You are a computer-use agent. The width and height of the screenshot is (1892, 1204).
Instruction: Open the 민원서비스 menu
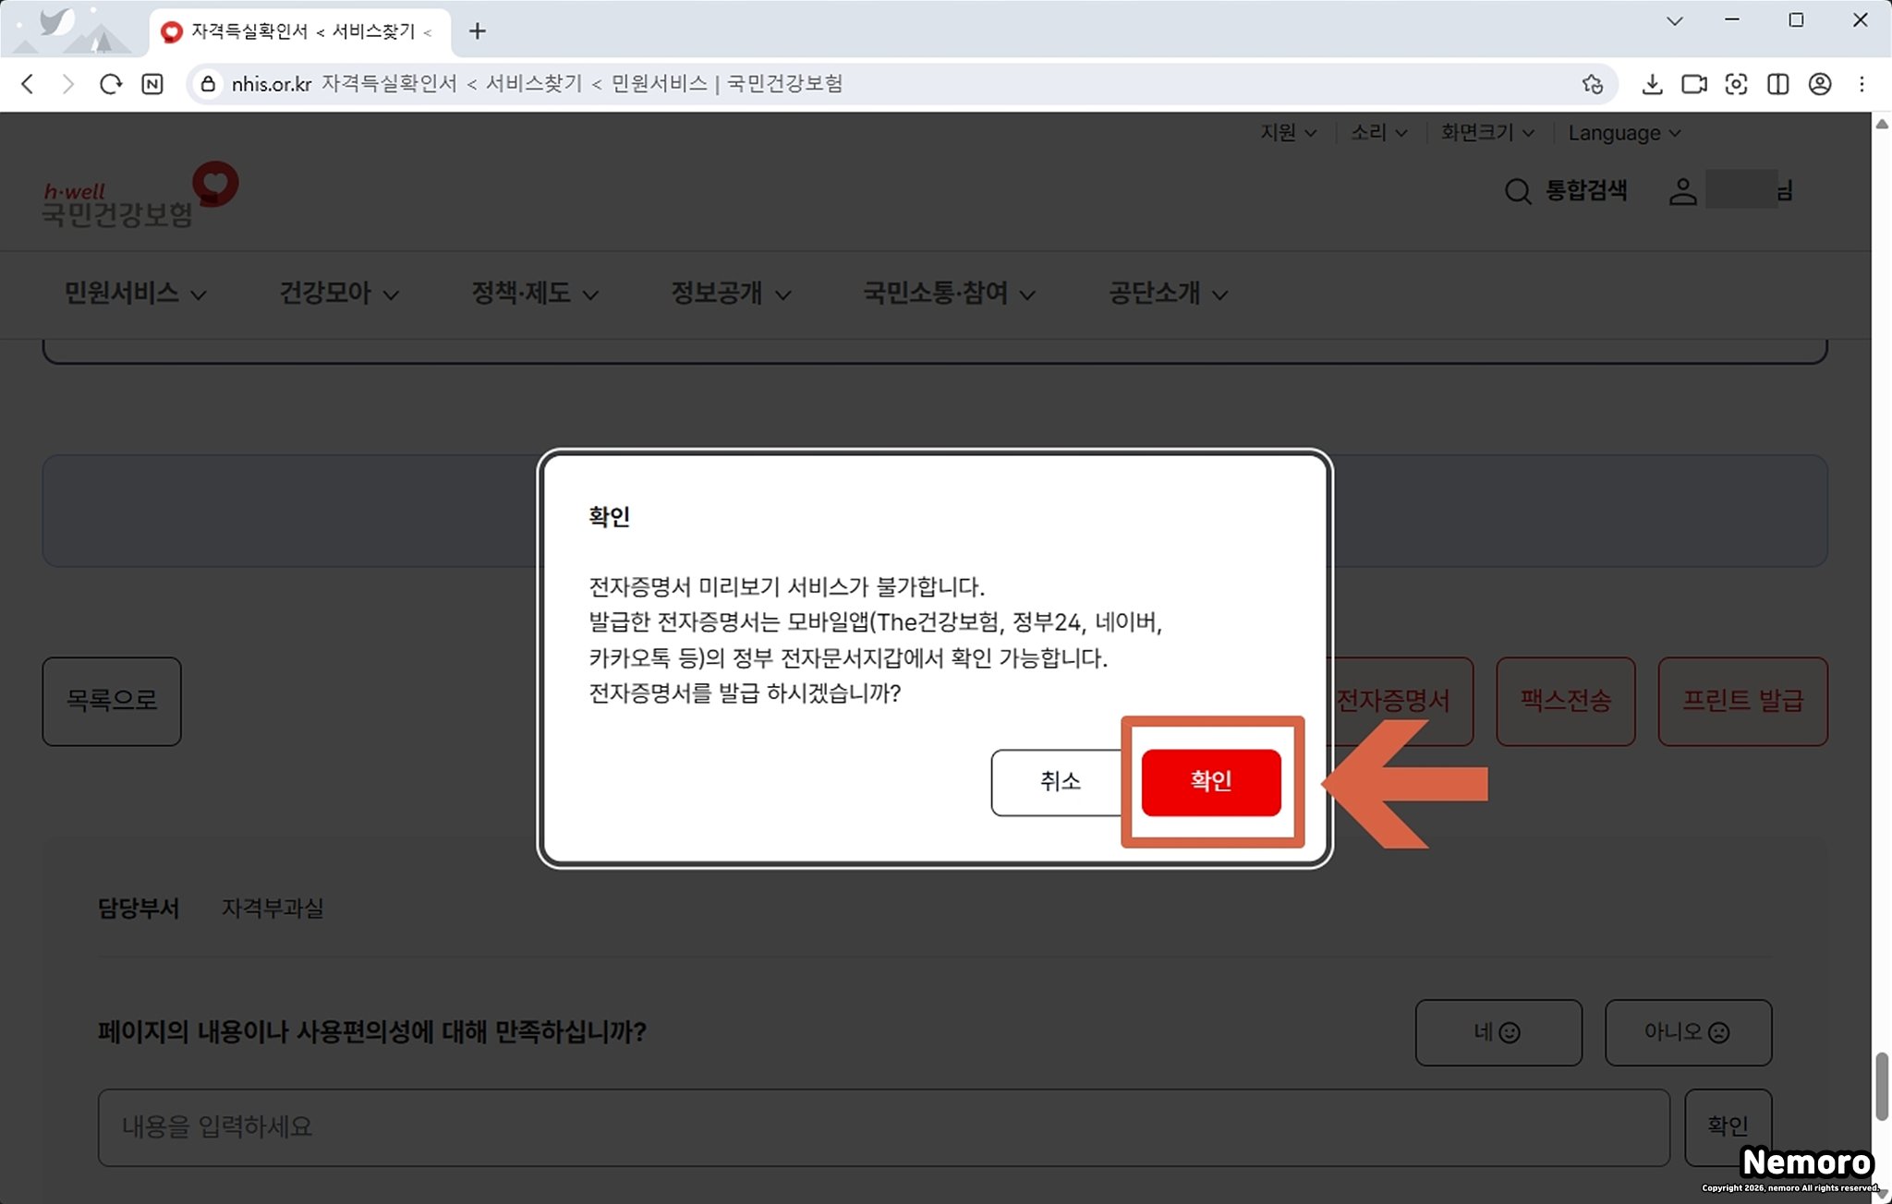point(135,294)
